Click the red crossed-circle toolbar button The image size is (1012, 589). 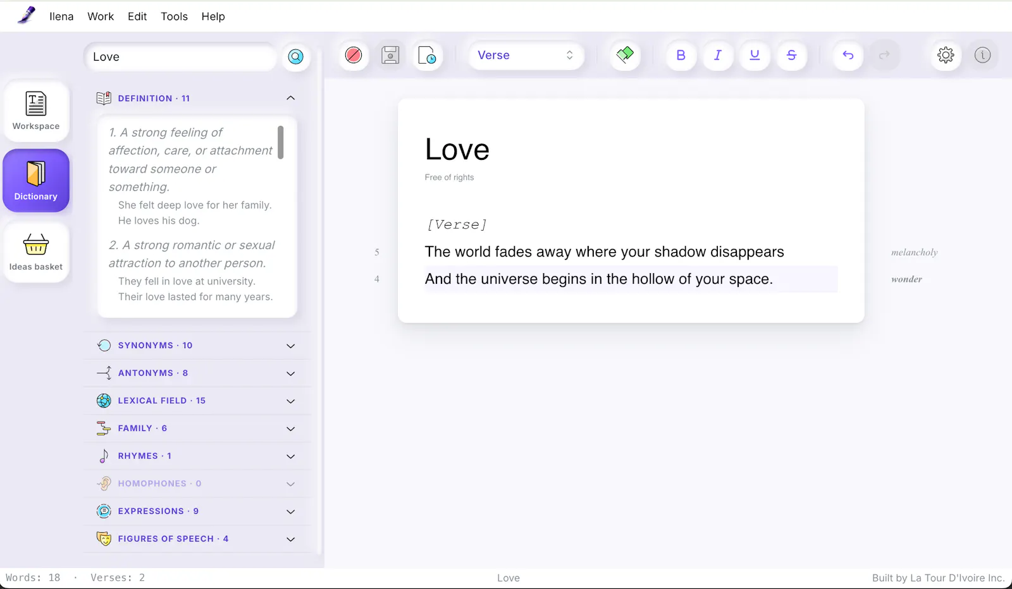pos(354,55)
